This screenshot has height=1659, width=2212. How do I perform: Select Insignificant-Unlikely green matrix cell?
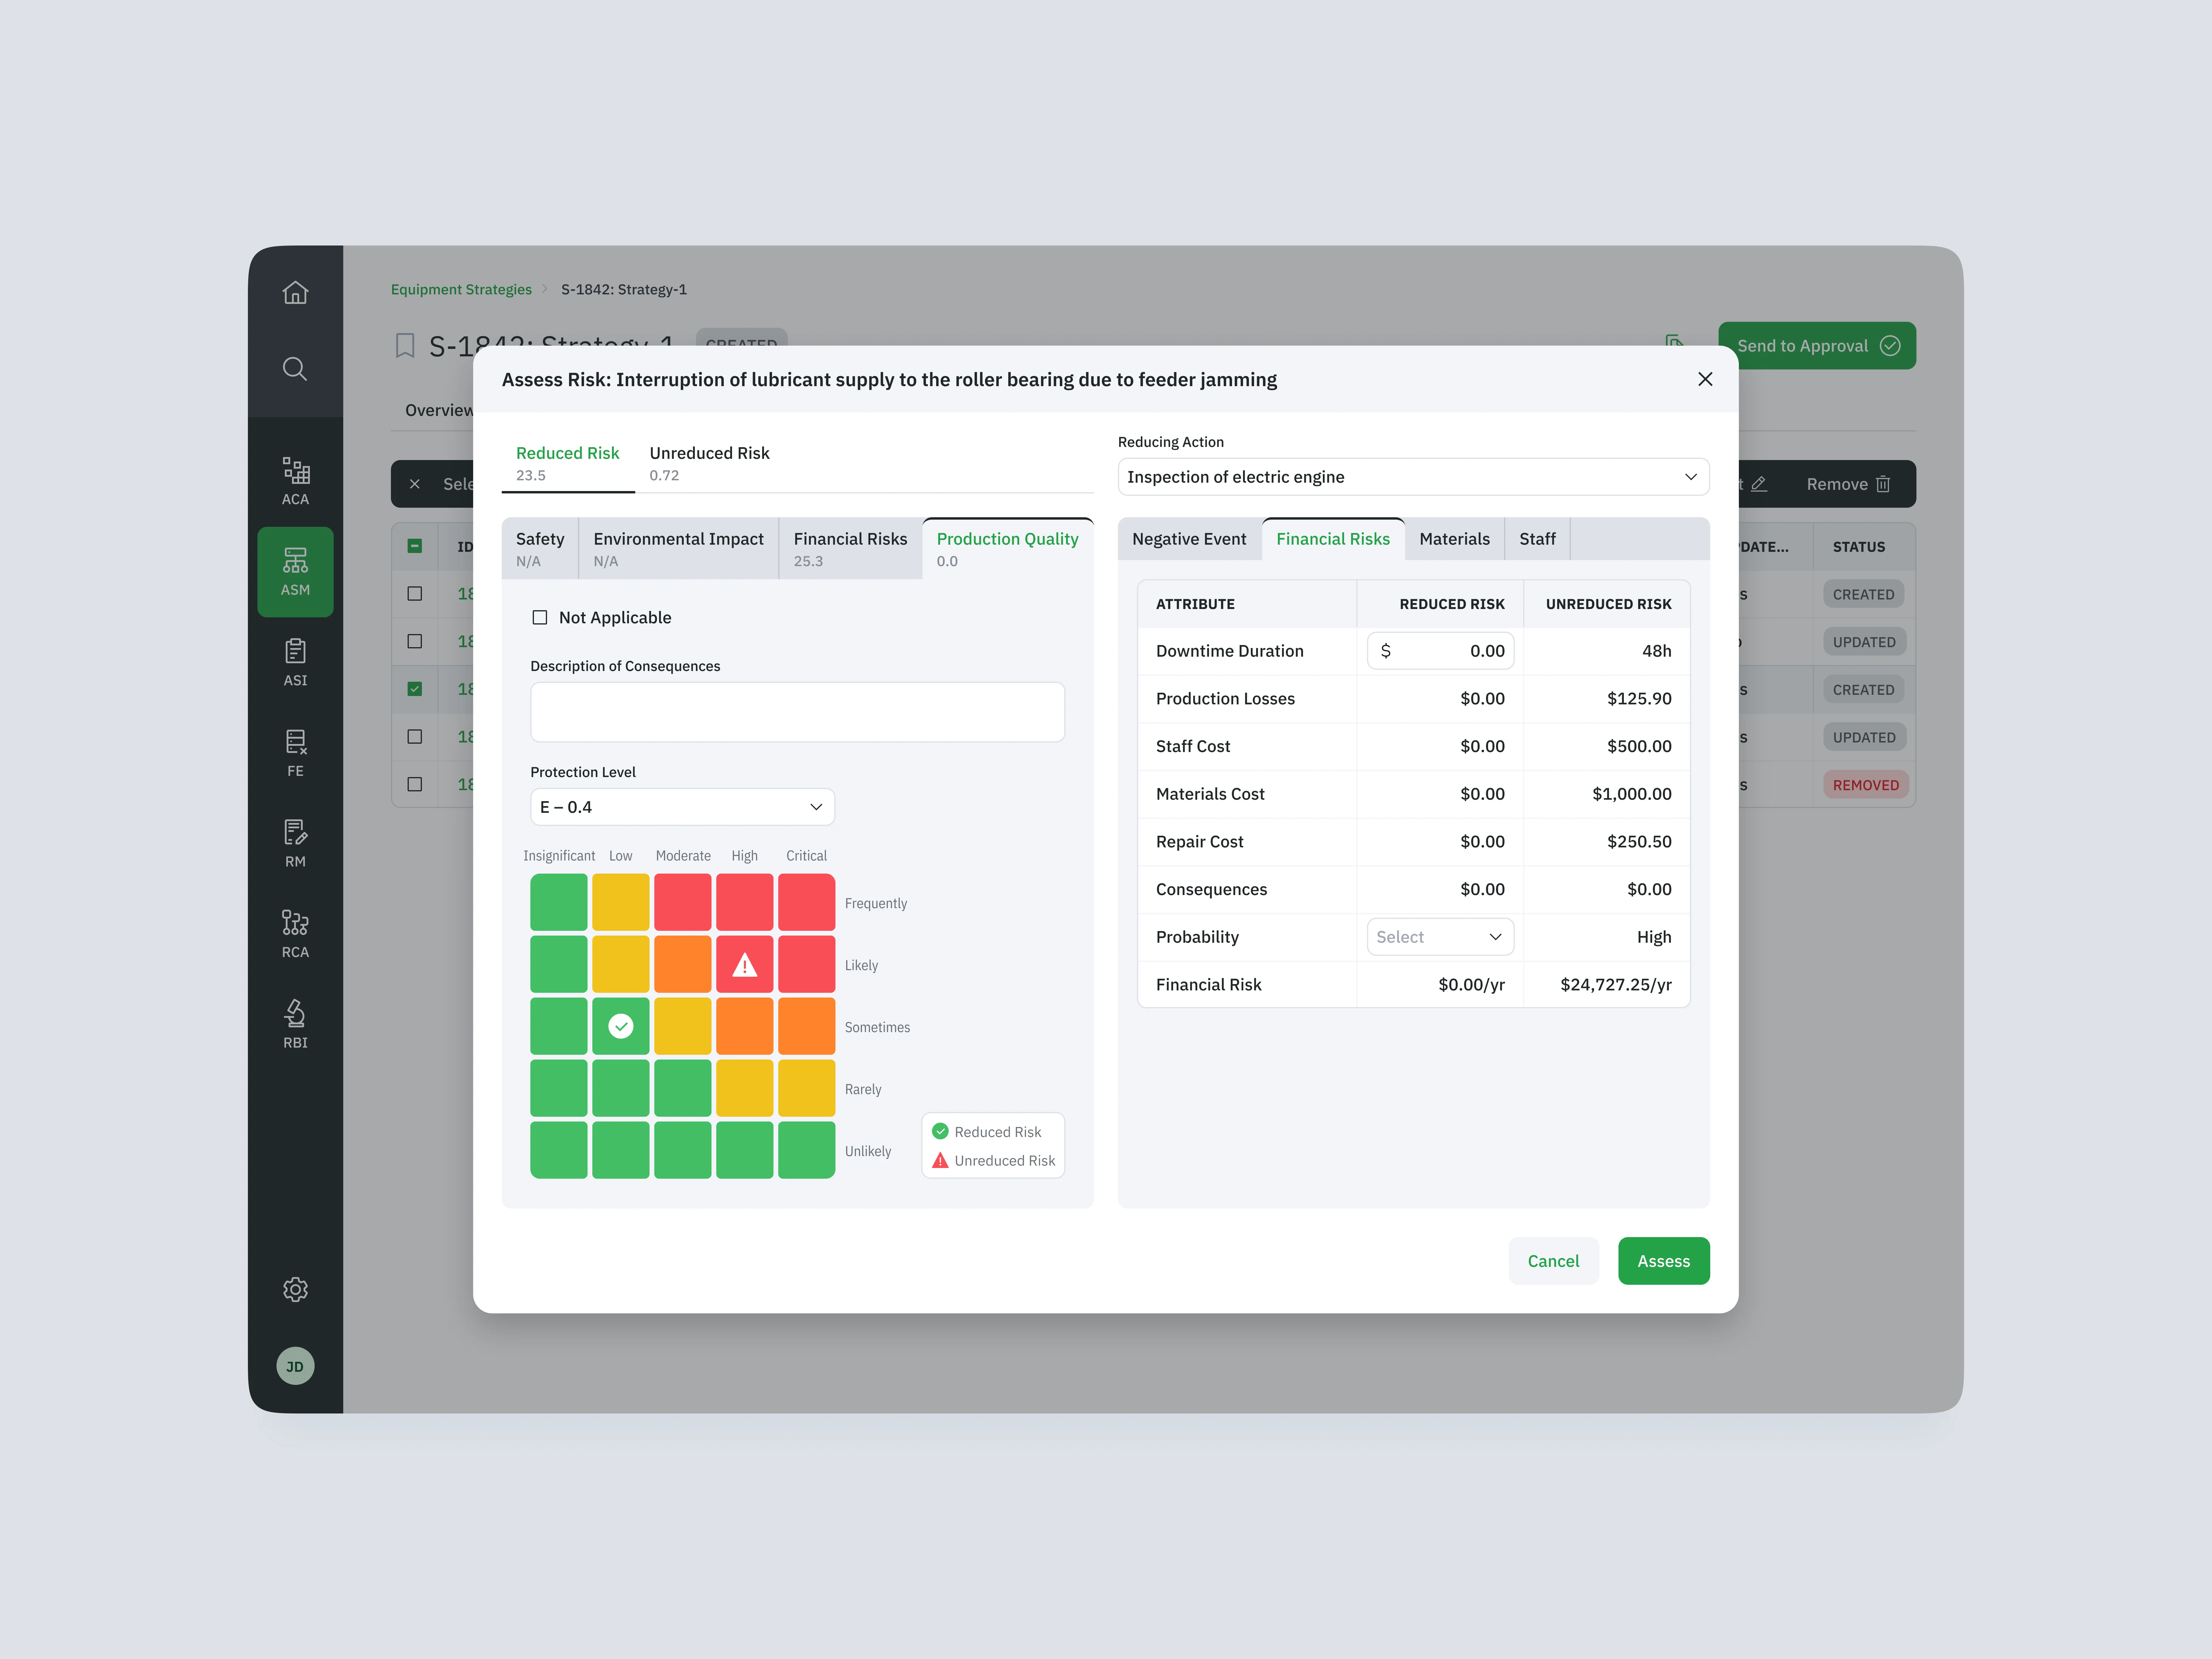click(559, 1150)
